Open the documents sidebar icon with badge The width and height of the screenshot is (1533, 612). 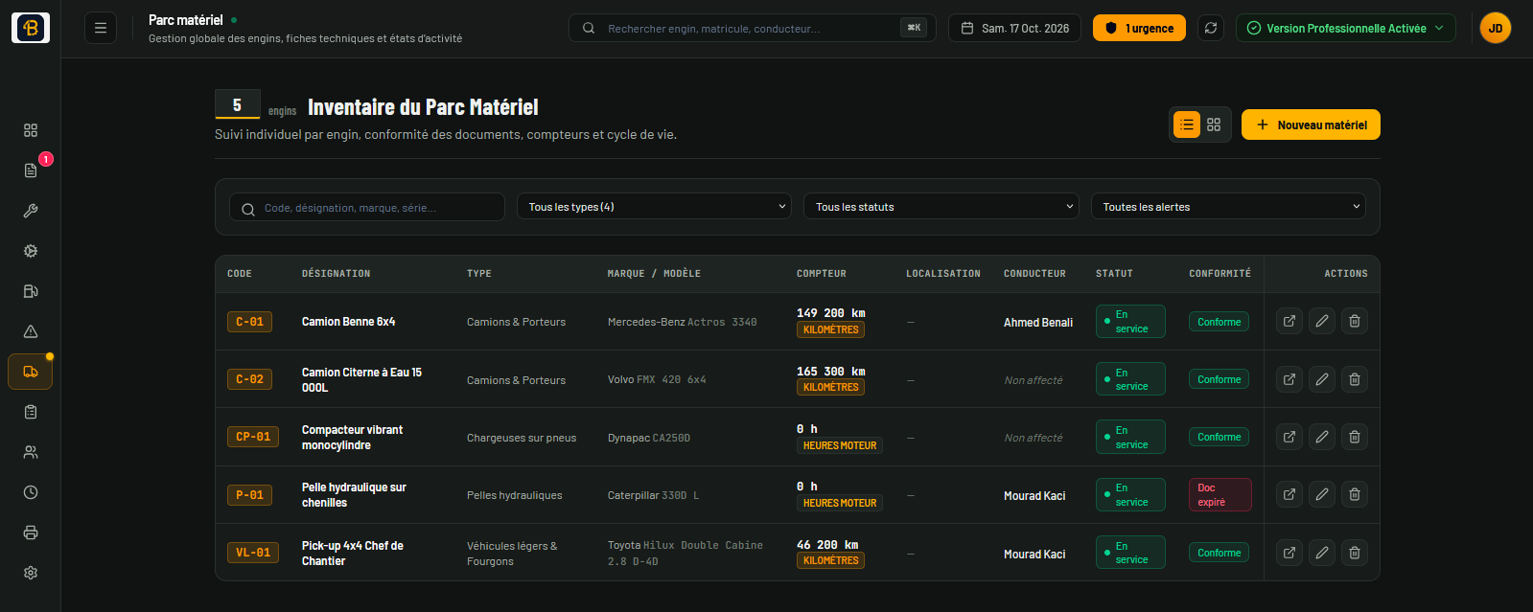click(x=31, y=170)
